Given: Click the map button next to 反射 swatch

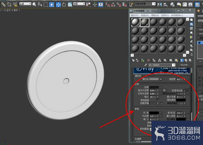Looking at the screenshot, I should [x=161, y=87].
